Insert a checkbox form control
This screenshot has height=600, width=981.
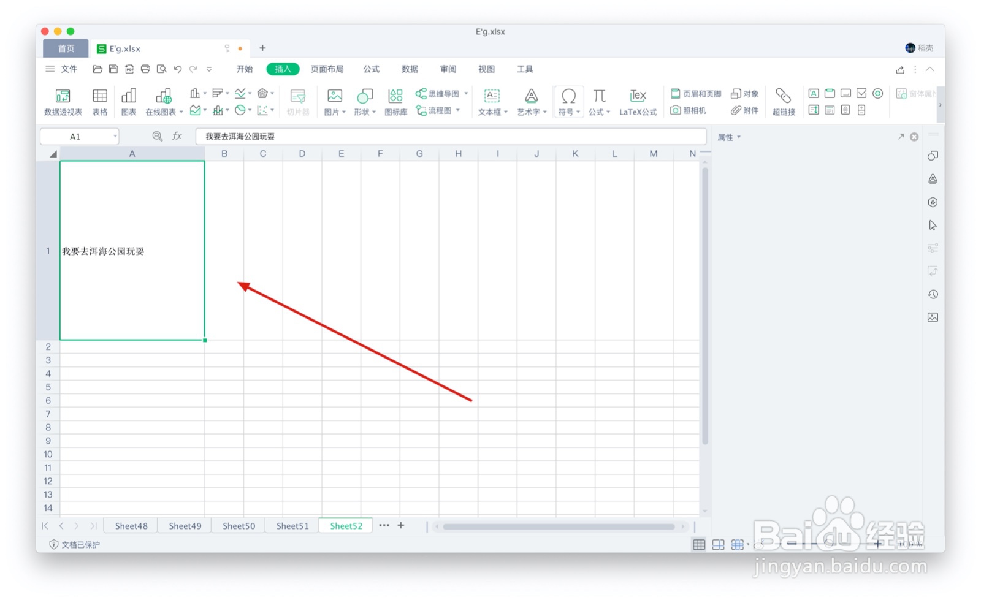pyautogui.click(x=861, y=93)
